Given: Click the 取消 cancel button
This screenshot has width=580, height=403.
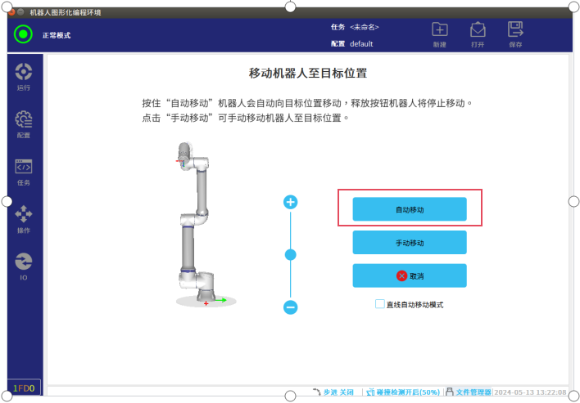Looking at the screenshot, I should (410, 275).
